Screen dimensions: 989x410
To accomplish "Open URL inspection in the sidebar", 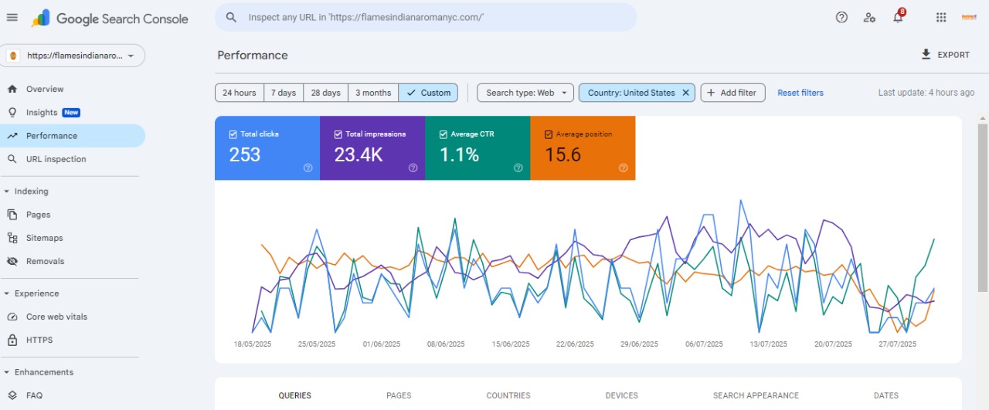I will click(x=56, y=159).
